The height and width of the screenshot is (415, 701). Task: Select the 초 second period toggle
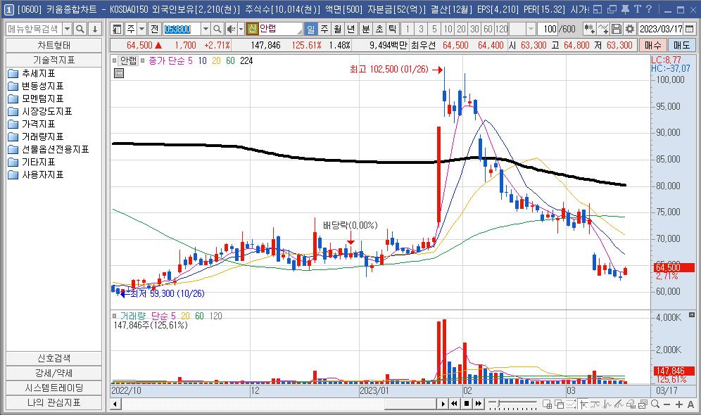click(x=379, y=29)
